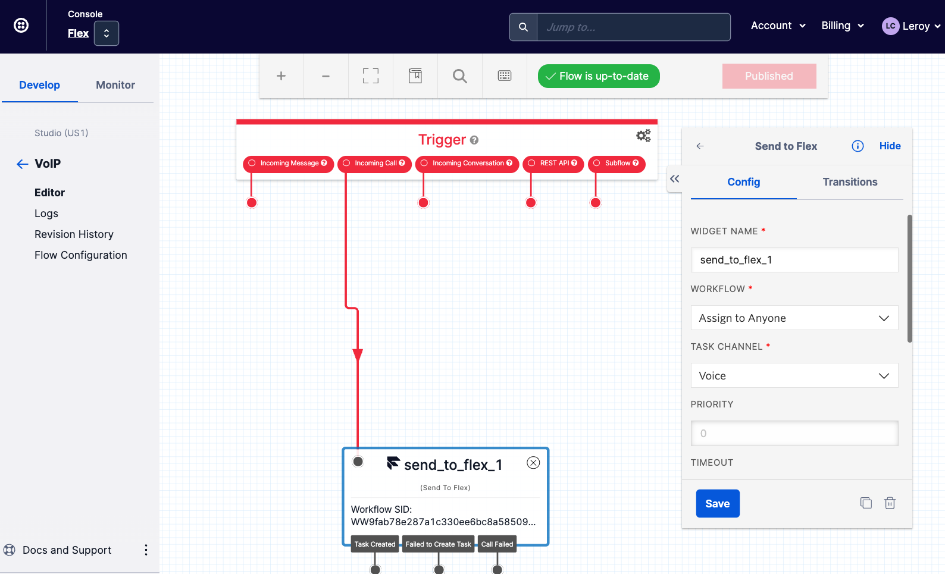Image resolution: width=945 pixels, height=574 pixels.
Task: Switch to the Monitor tab
Action: tap(115, 85)
